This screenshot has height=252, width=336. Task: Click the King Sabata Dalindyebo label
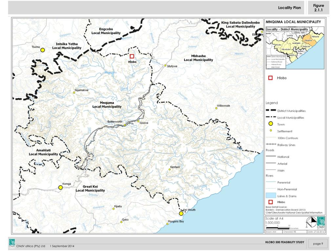tap(241, 24)
